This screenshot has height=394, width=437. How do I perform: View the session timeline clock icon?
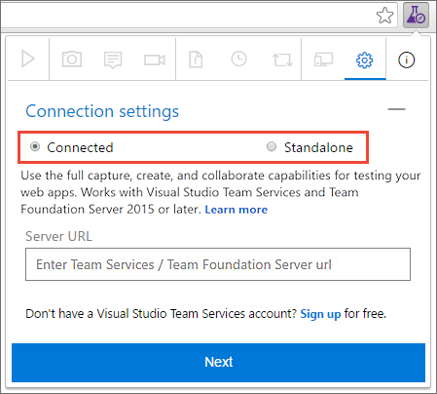238,59
